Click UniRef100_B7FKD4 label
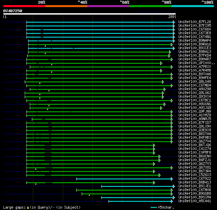Screen dimensions: 217x210 [195, 56]
